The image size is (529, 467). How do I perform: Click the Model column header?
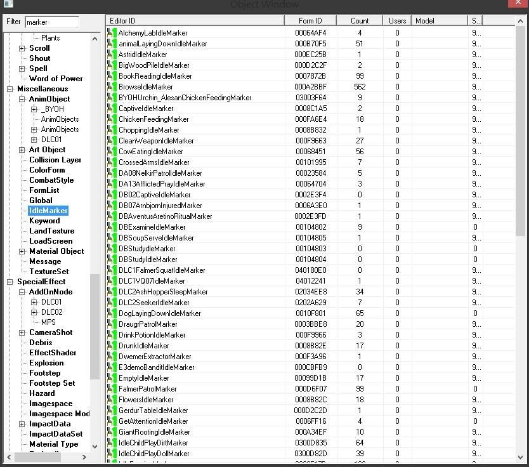click(440, 21)
